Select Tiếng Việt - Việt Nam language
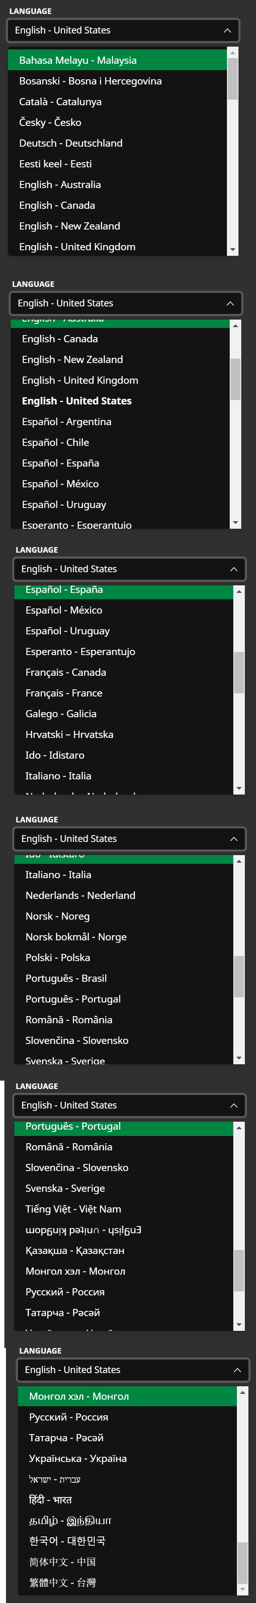The width and height of the screenshot is (256, 1603). [124, 1209]
